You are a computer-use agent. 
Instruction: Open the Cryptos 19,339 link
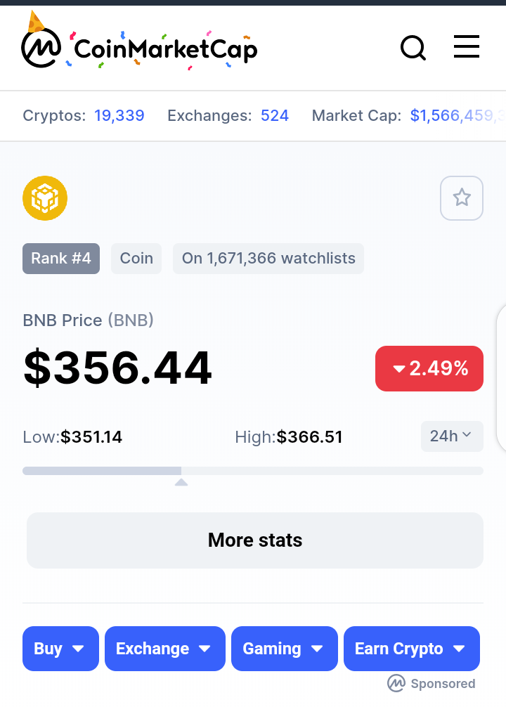pos(119,115)
